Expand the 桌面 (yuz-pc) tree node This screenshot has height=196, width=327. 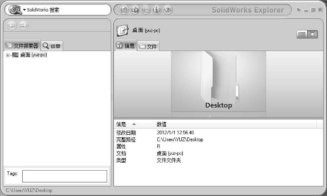(x=8, y=55)
